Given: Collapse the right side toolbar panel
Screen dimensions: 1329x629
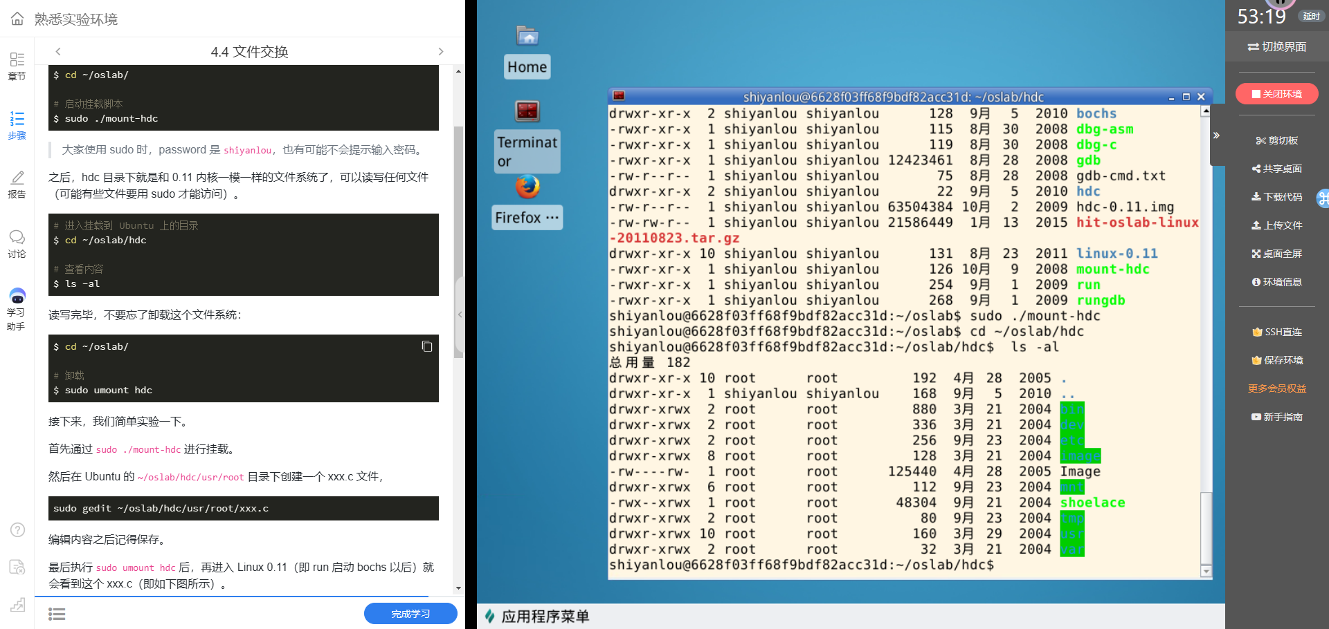Looking at the screenshot, I should click(1216, 135).
